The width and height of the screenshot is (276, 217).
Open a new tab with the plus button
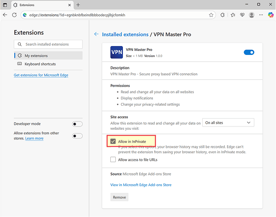point(78,5)
